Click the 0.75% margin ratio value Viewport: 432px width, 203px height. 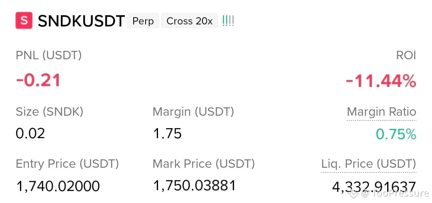(396, 134)
